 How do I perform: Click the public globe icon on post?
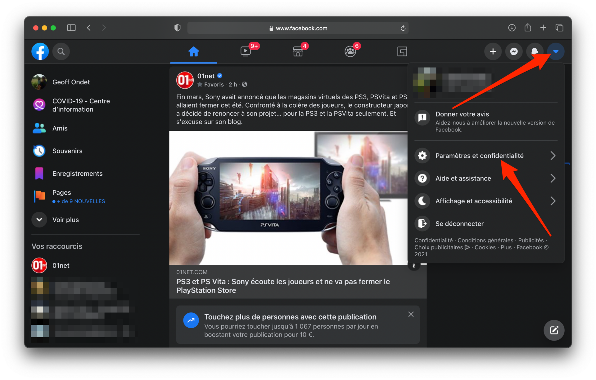click(x=245, y=84)
